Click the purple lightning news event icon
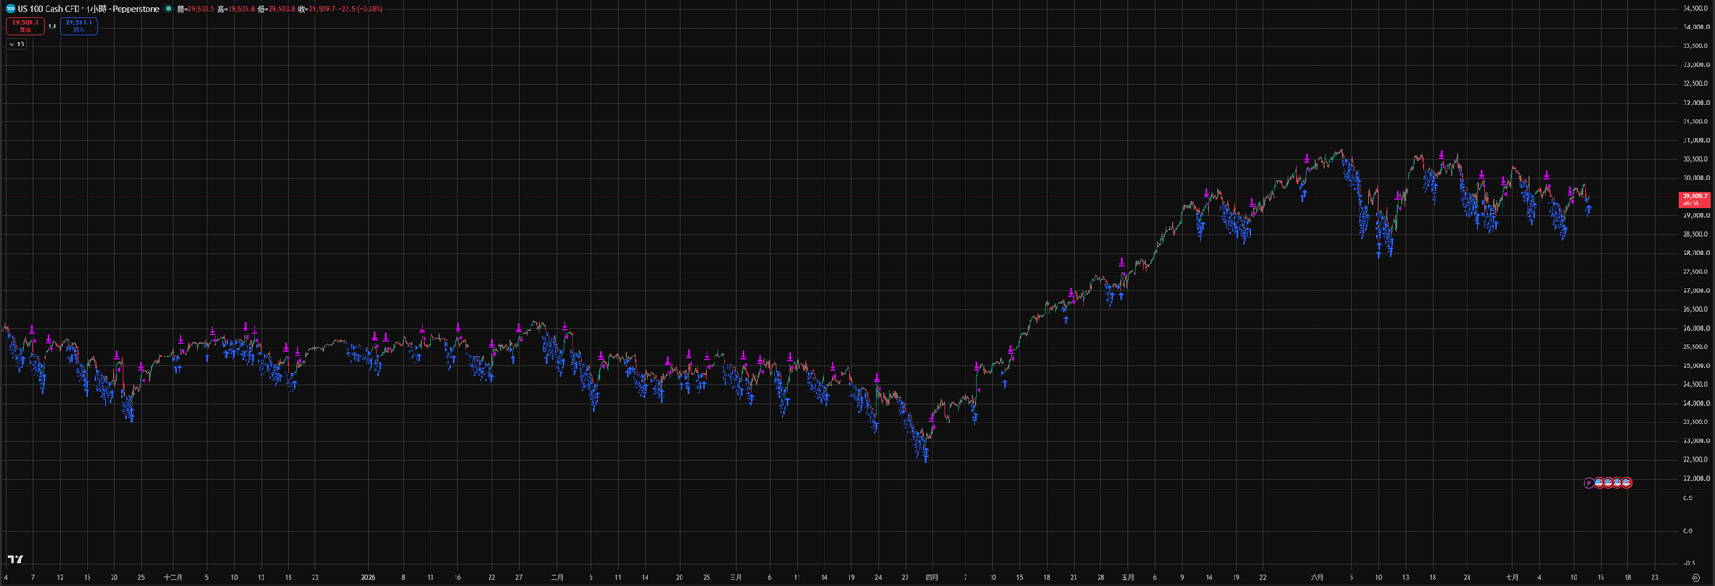Screen dimensions: 1715x586 click(x=1589, y=482)
